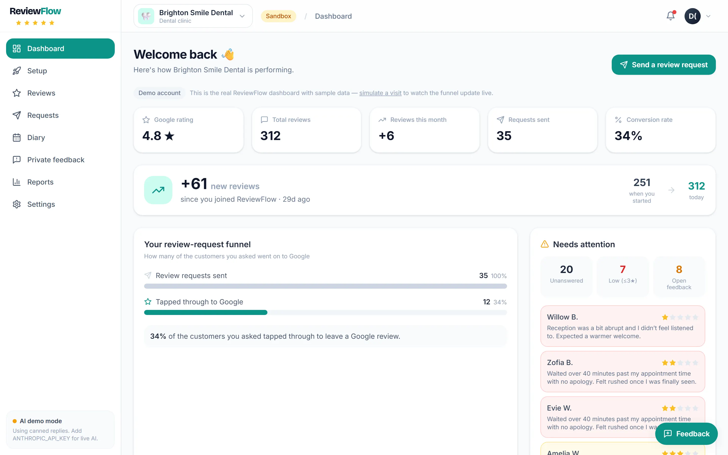
Task: Click the Review requests sent plane icon
Action: [148, 275]
